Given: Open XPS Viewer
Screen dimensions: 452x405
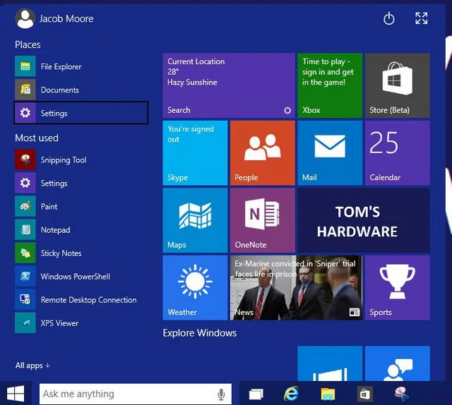Looking at the screenshot, I should (x=81, y=323).
